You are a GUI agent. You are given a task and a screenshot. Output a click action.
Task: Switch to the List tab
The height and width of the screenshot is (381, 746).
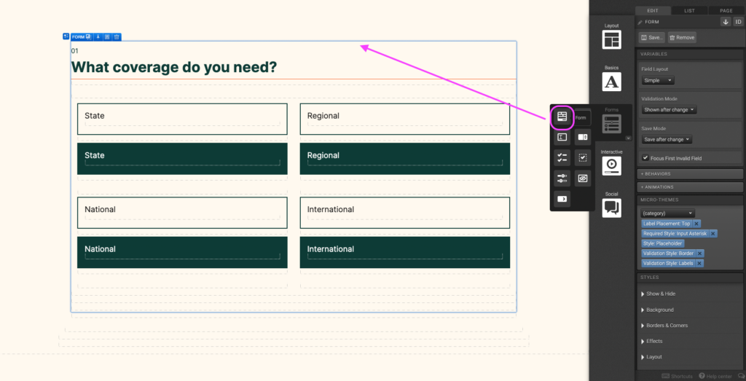tap(689, 11)
